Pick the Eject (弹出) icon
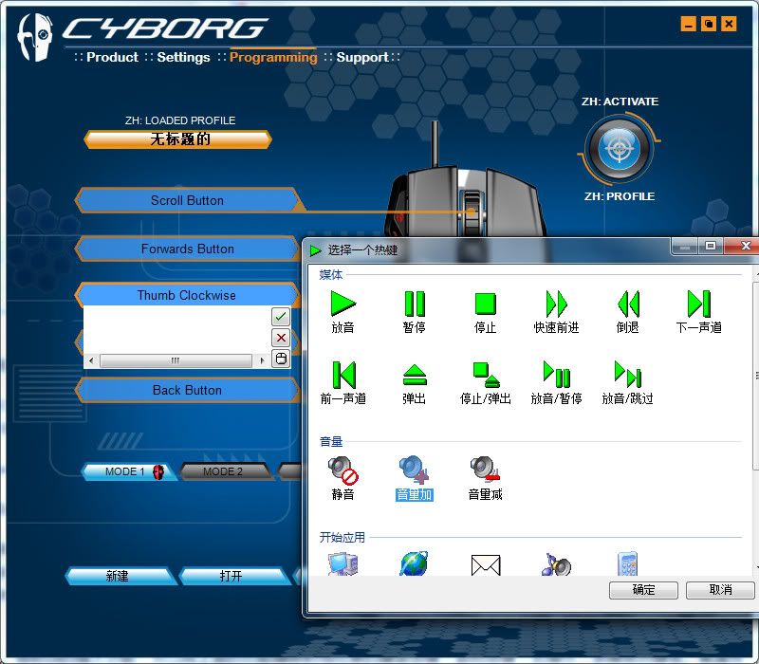Viewport: 759px width, 664px height. (x=414, y=374)
